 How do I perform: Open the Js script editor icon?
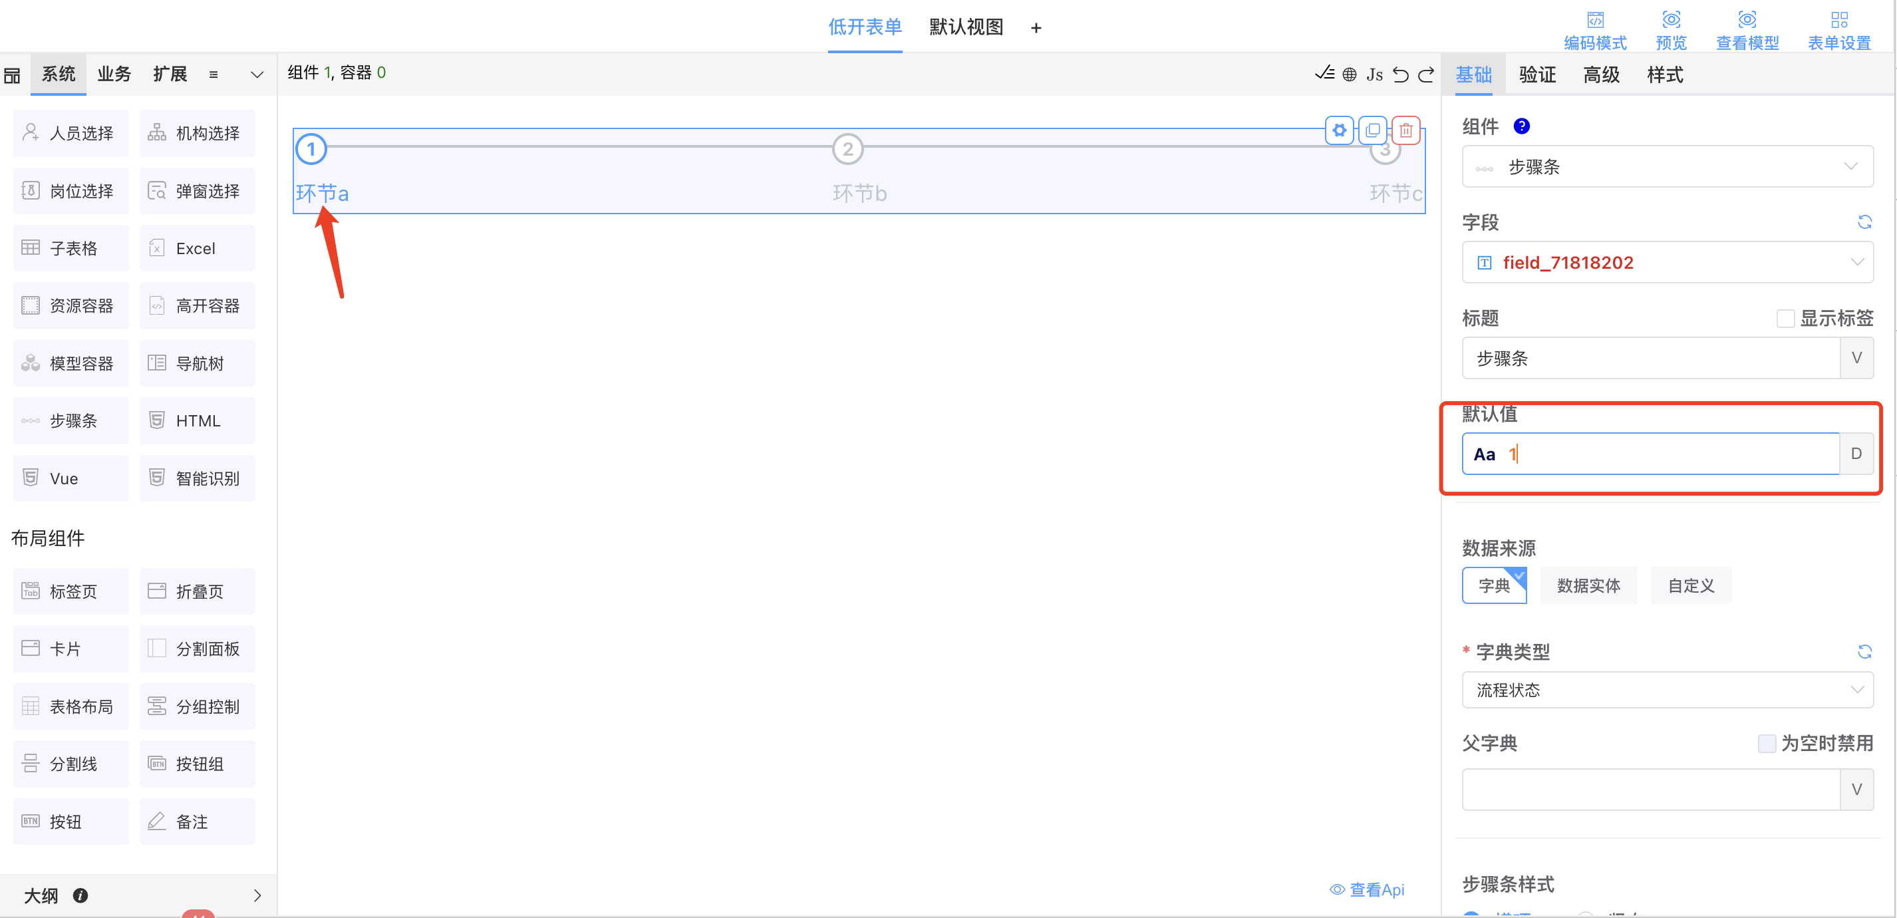coord(1374,75)
